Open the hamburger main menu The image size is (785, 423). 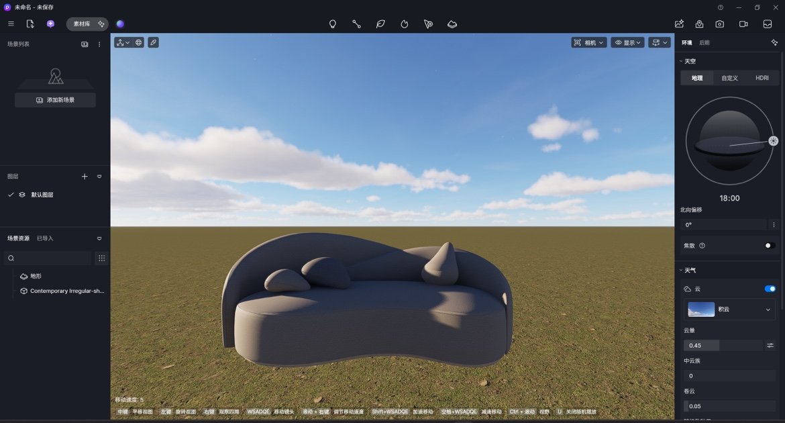pos(11,23)
